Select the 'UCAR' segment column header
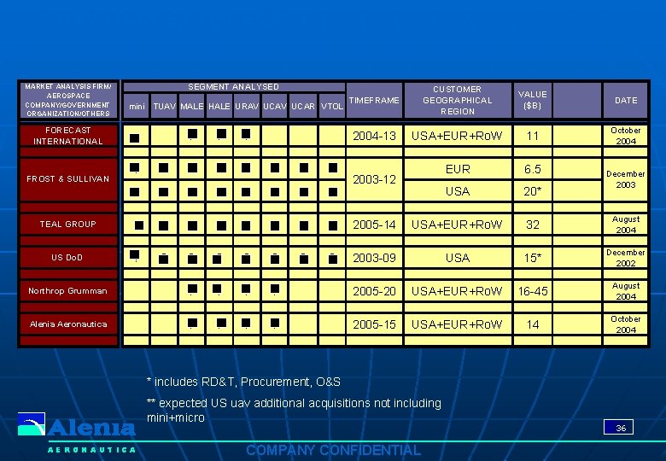 [303, 106]
